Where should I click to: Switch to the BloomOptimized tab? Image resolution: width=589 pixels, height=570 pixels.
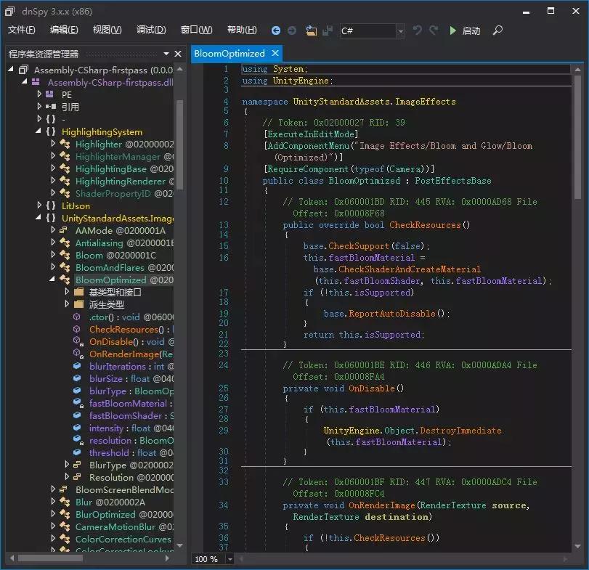pyautogui.click(x=229, y=53)
